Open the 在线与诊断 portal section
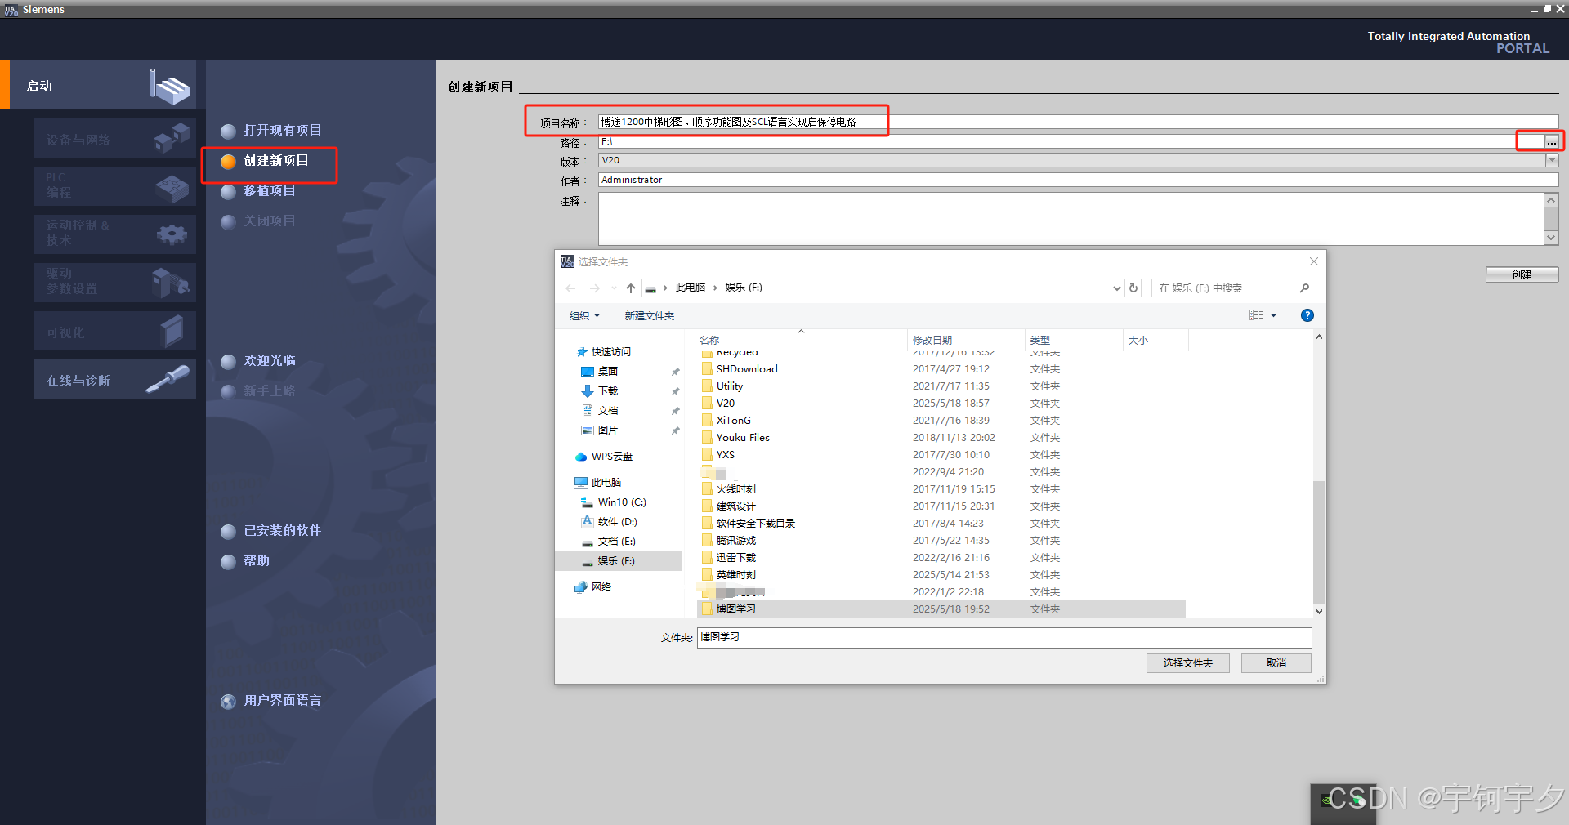 tap(115, 380)
